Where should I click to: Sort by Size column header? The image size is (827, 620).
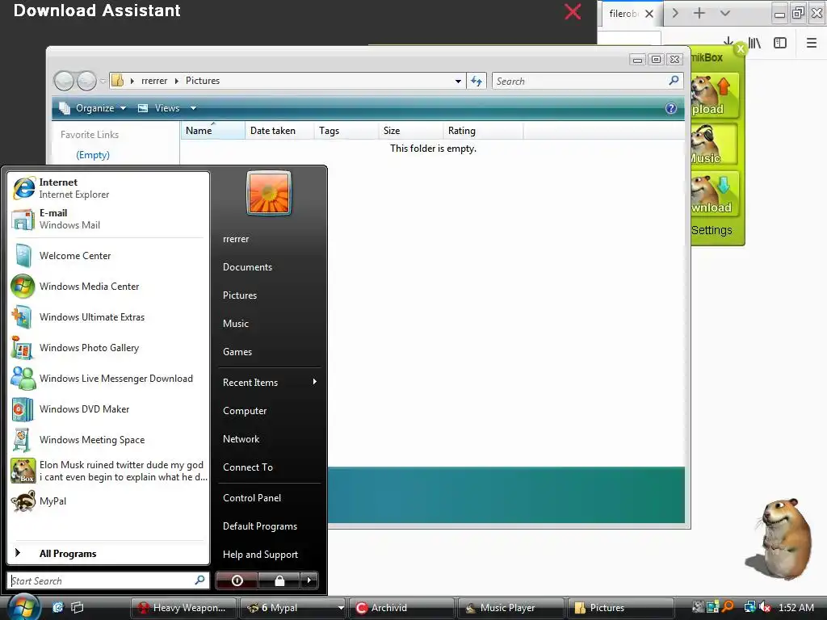(411, 131)
